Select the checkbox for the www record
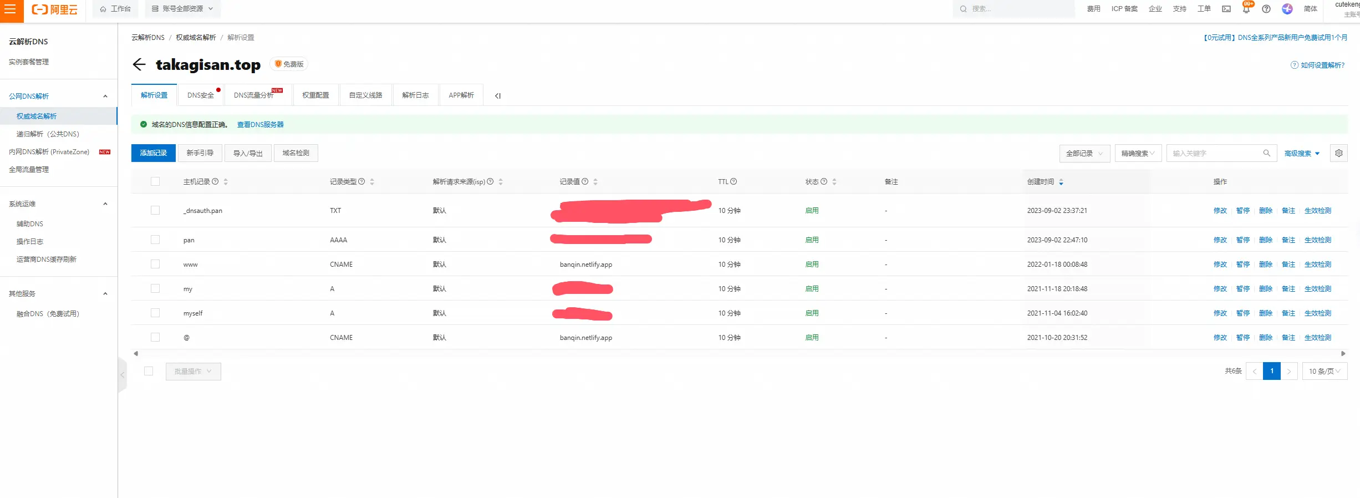 155,265
